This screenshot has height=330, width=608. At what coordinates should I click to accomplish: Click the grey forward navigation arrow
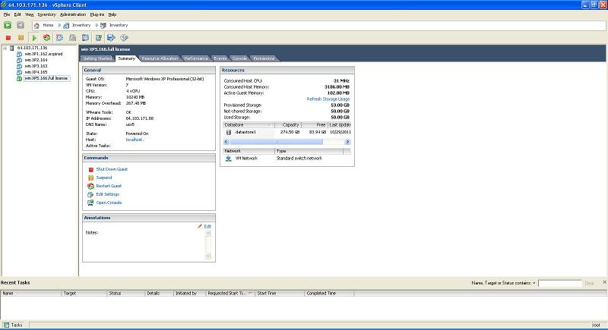[21, 25]
